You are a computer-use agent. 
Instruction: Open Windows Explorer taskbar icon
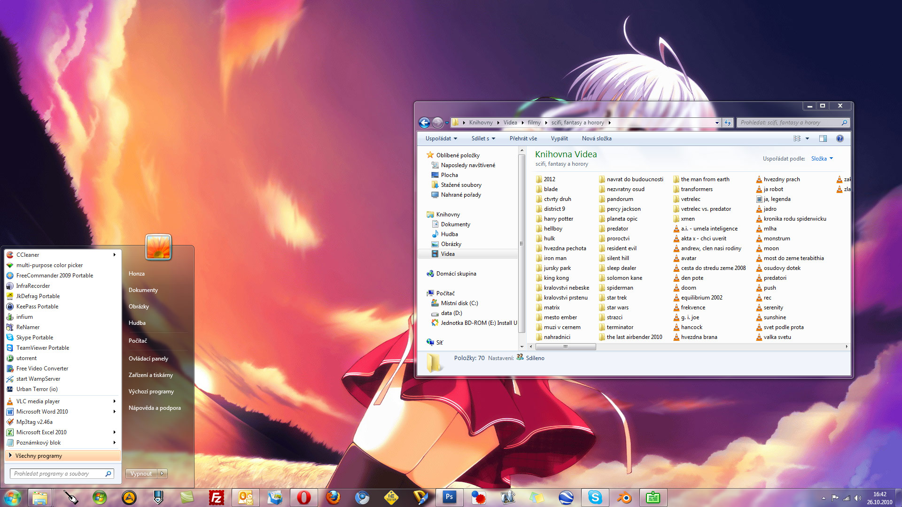pos(40,498)
